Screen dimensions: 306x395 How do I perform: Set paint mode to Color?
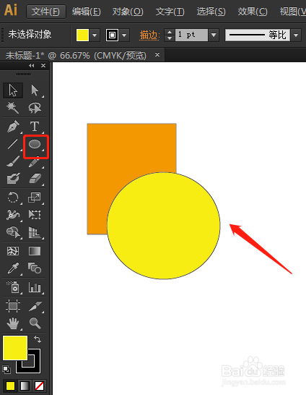coord(10,386)
